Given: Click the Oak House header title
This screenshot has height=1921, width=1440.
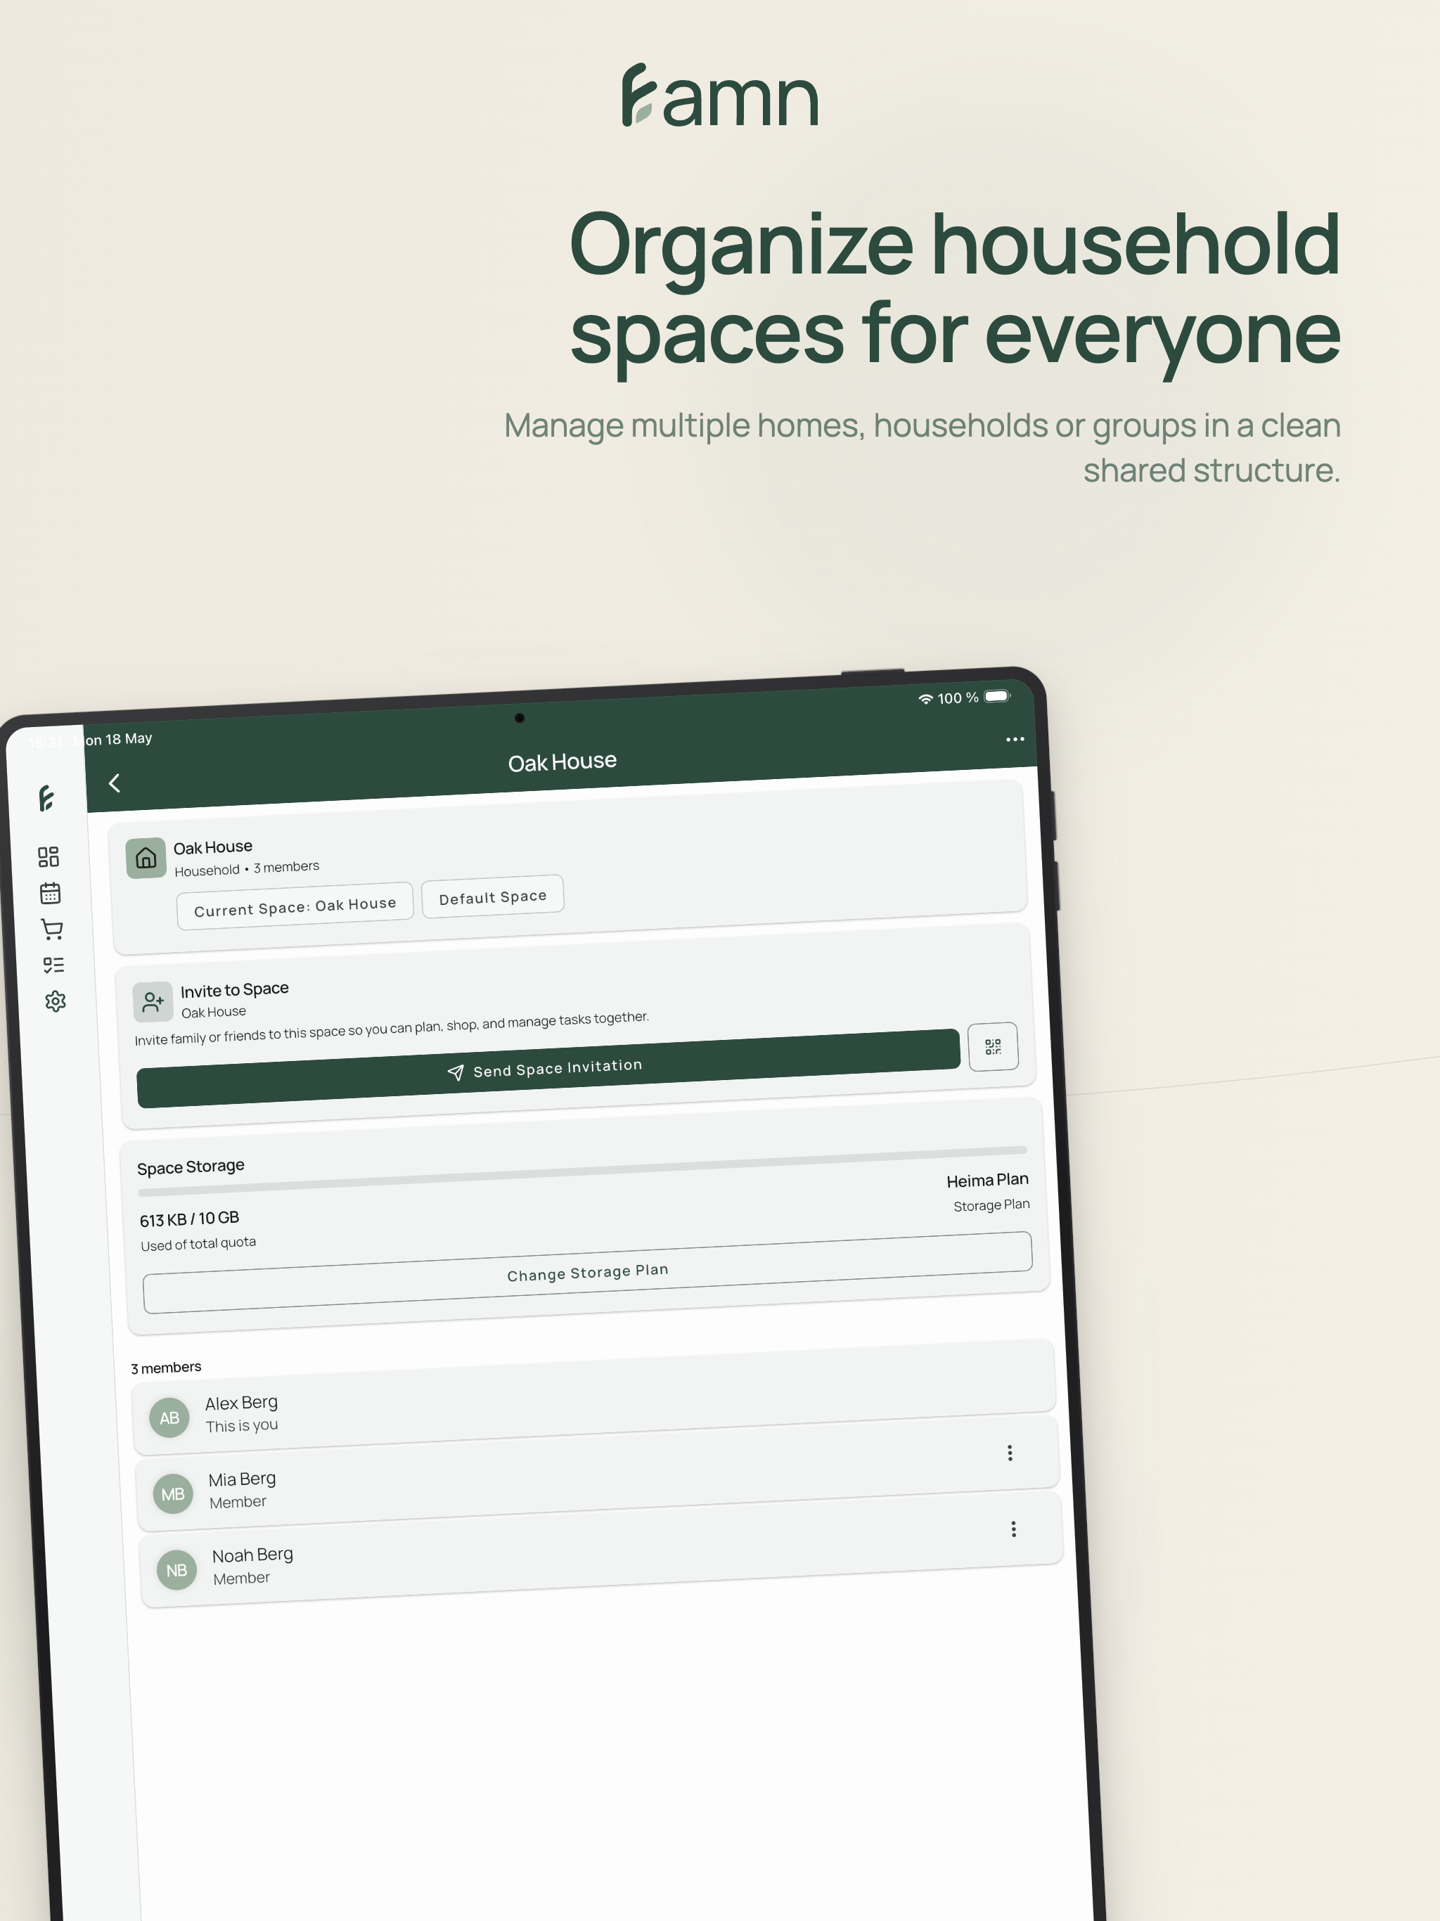Looking at the screenshot, I should 562,762.
